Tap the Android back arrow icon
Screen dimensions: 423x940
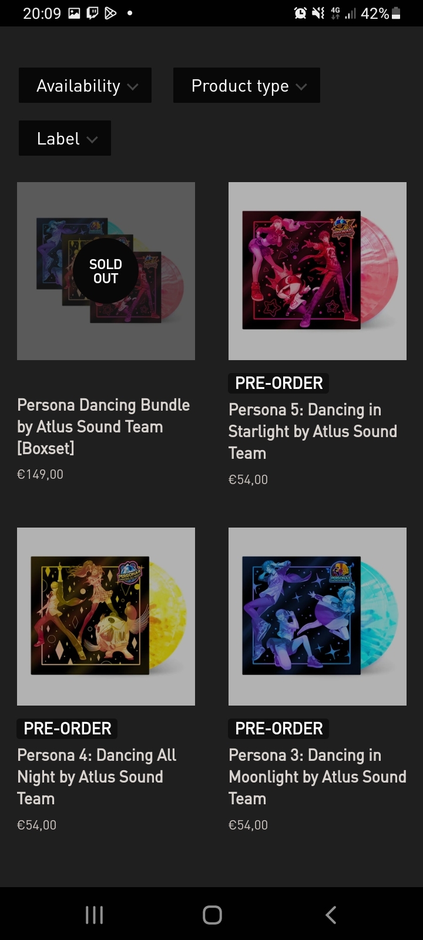click(x=331, y=915)
